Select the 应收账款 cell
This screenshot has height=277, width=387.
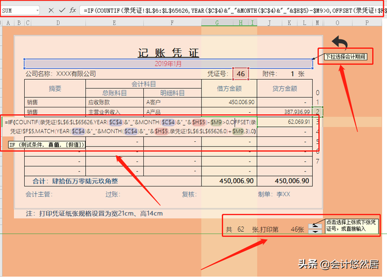click(x=114, y=102)
